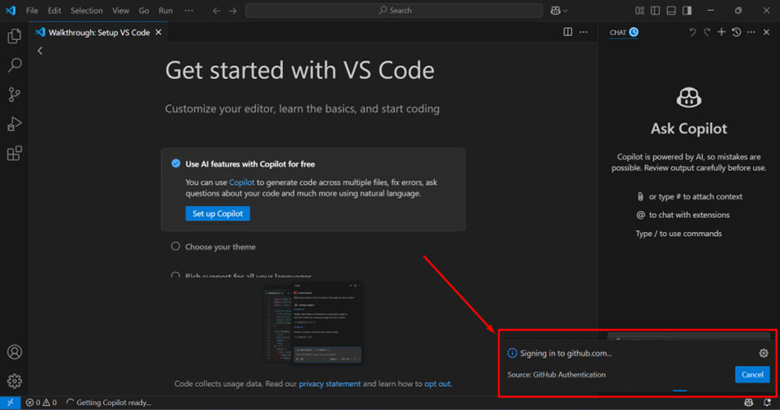
Task: Click the walkthrough preview image
Action: [313, 323]
